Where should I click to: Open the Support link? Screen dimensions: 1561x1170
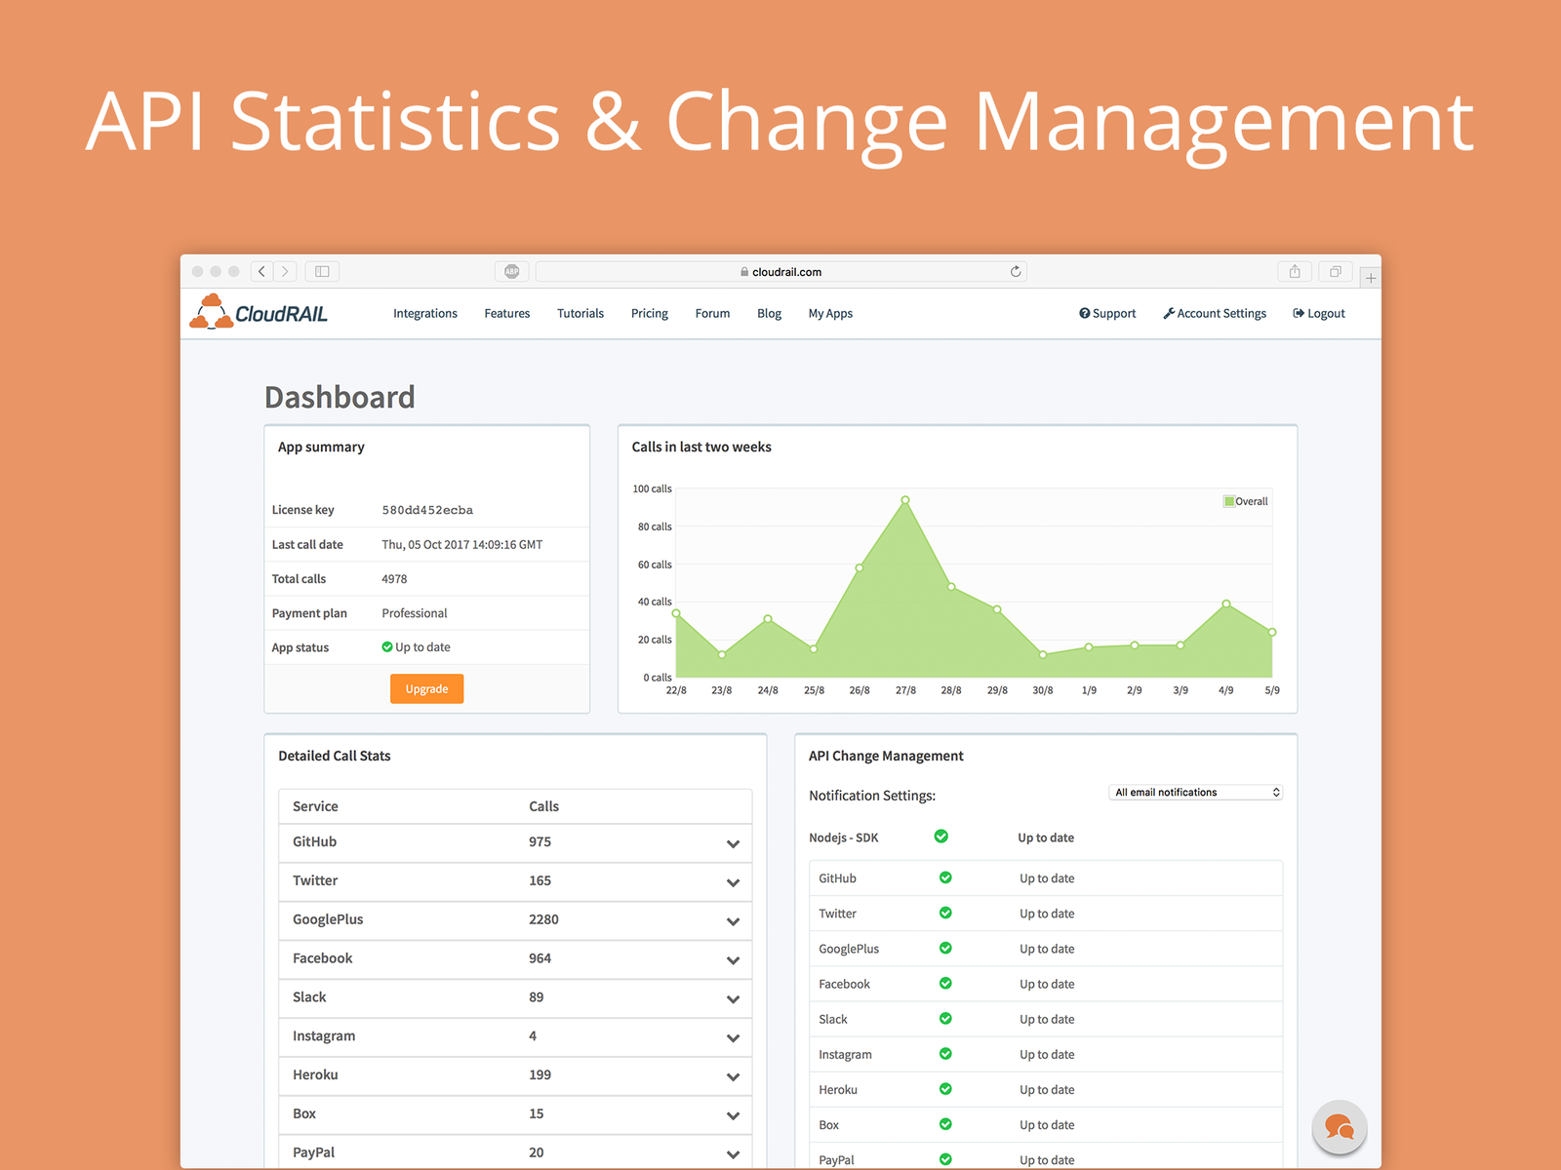(1107, 313)
